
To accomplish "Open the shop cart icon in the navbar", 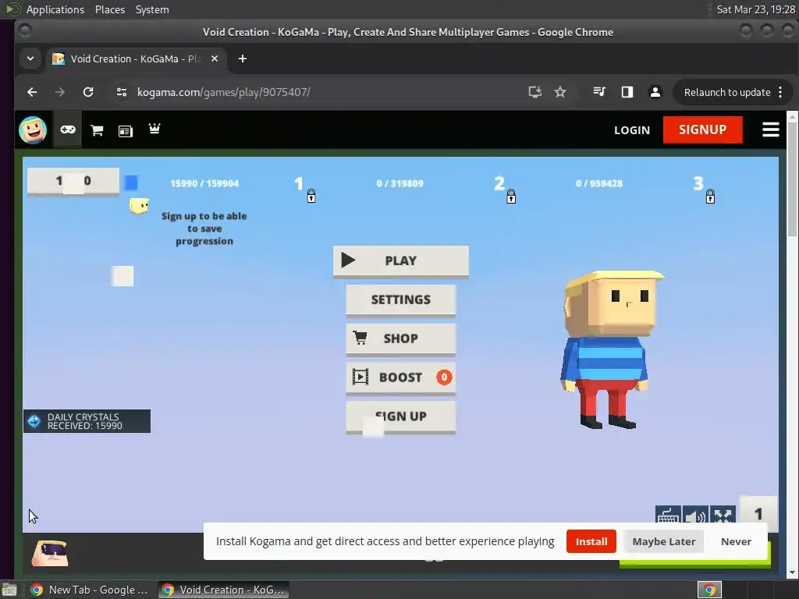I will point(96,130).
